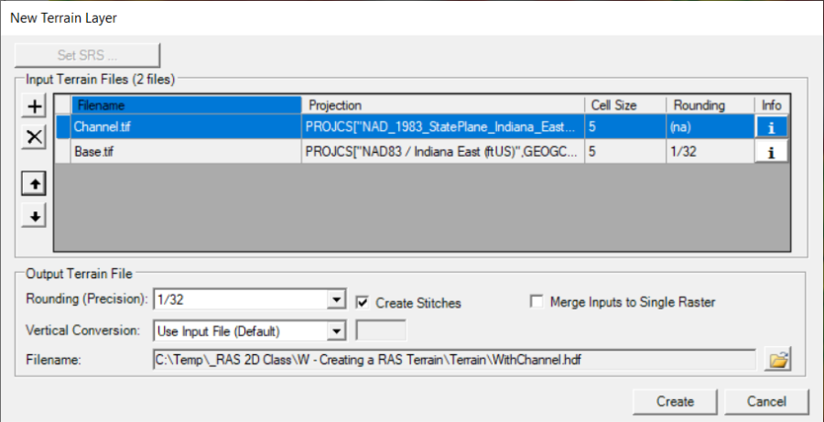Screen dimensions: 824x422
Task: Click the (na) rounding cell for Channel.tif
Action: [x=710, y=127]
